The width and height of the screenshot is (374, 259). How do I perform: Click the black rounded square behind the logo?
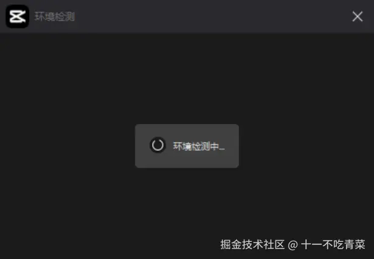(x=18, y=16)
